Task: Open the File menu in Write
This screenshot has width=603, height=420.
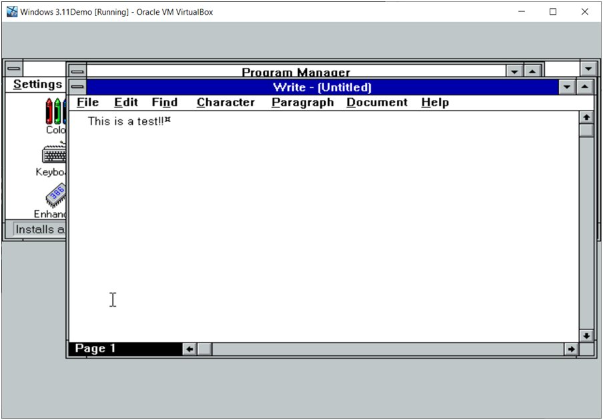Action: pos(87,103)
